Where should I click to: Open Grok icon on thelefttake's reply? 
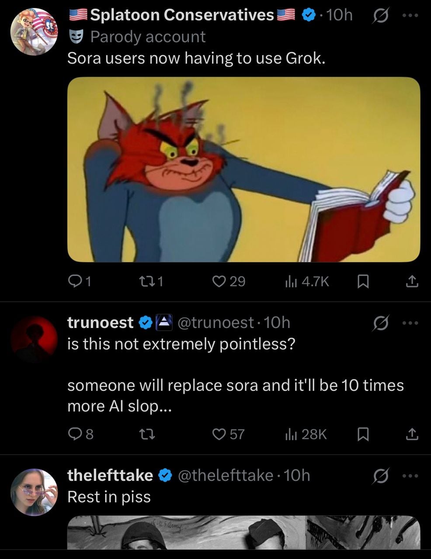pos(379,476)
